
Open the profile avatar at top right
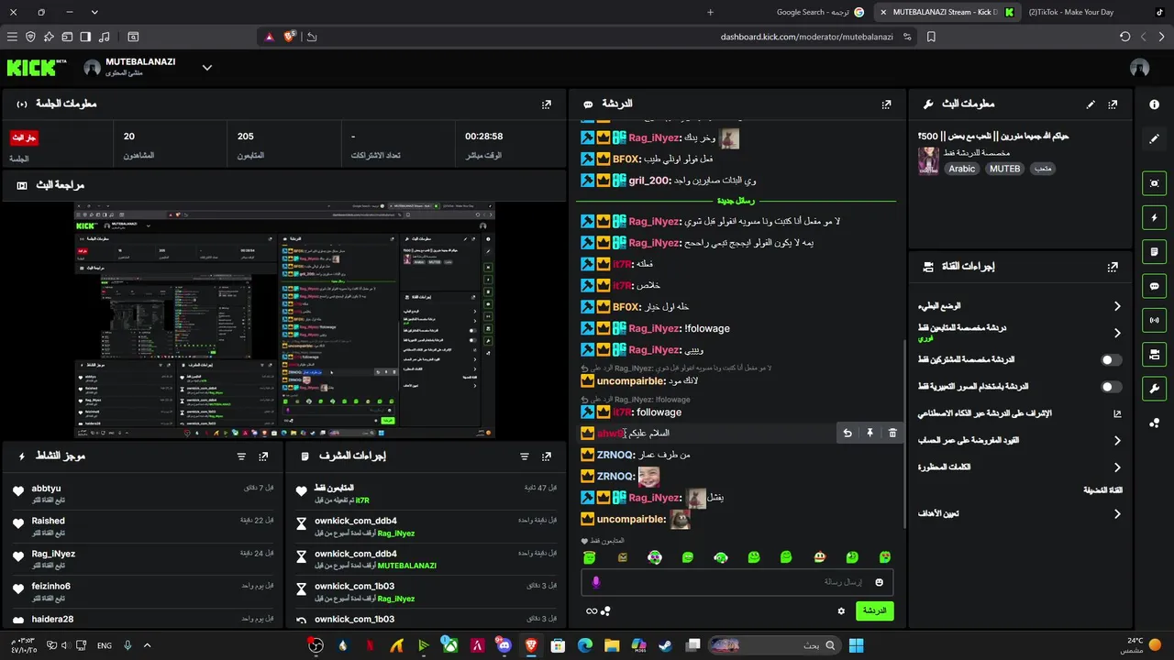click(x=1140, y=68)
